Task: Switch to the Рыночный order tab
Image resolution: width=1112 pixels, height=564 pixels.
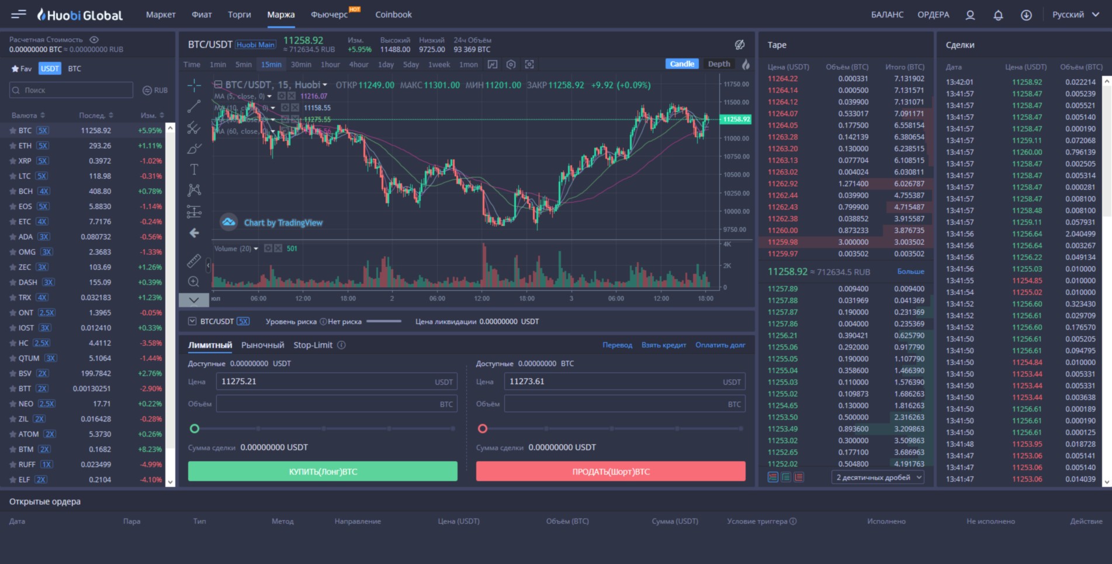Action: pyautogui.click(x=262, y=345)
